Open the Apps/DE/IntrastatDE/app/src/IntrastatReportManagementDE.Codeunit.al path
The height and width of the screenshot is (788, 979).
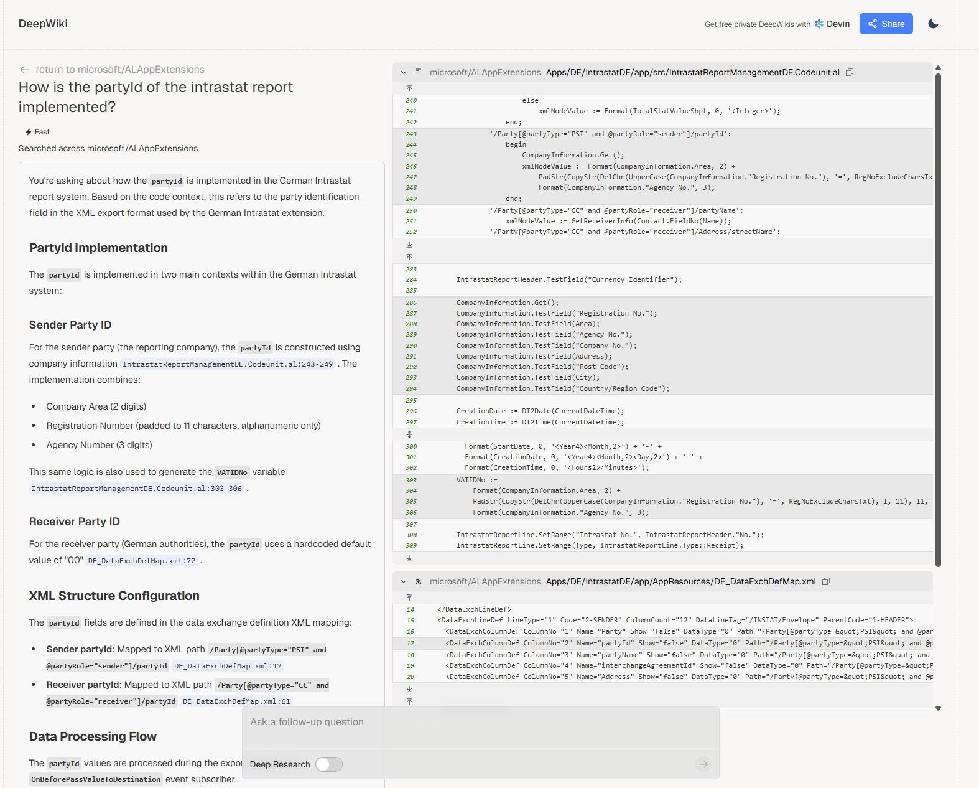(x=693, y=73)
